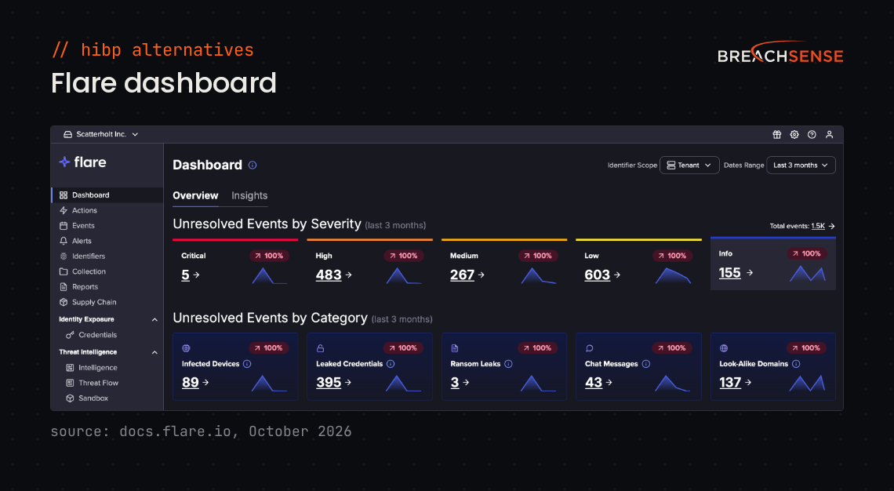894x491 pixels.
Task: Click the 100% trend badge on Critical card
Action: (269, 256)
